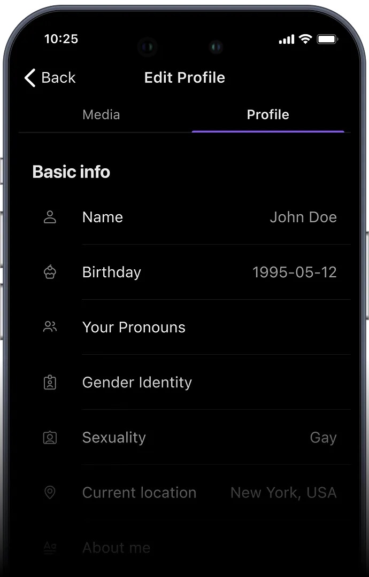Tap the people icon beside Your Pronouns
Viewport: 369px width, 577px height.
(50, 327)
